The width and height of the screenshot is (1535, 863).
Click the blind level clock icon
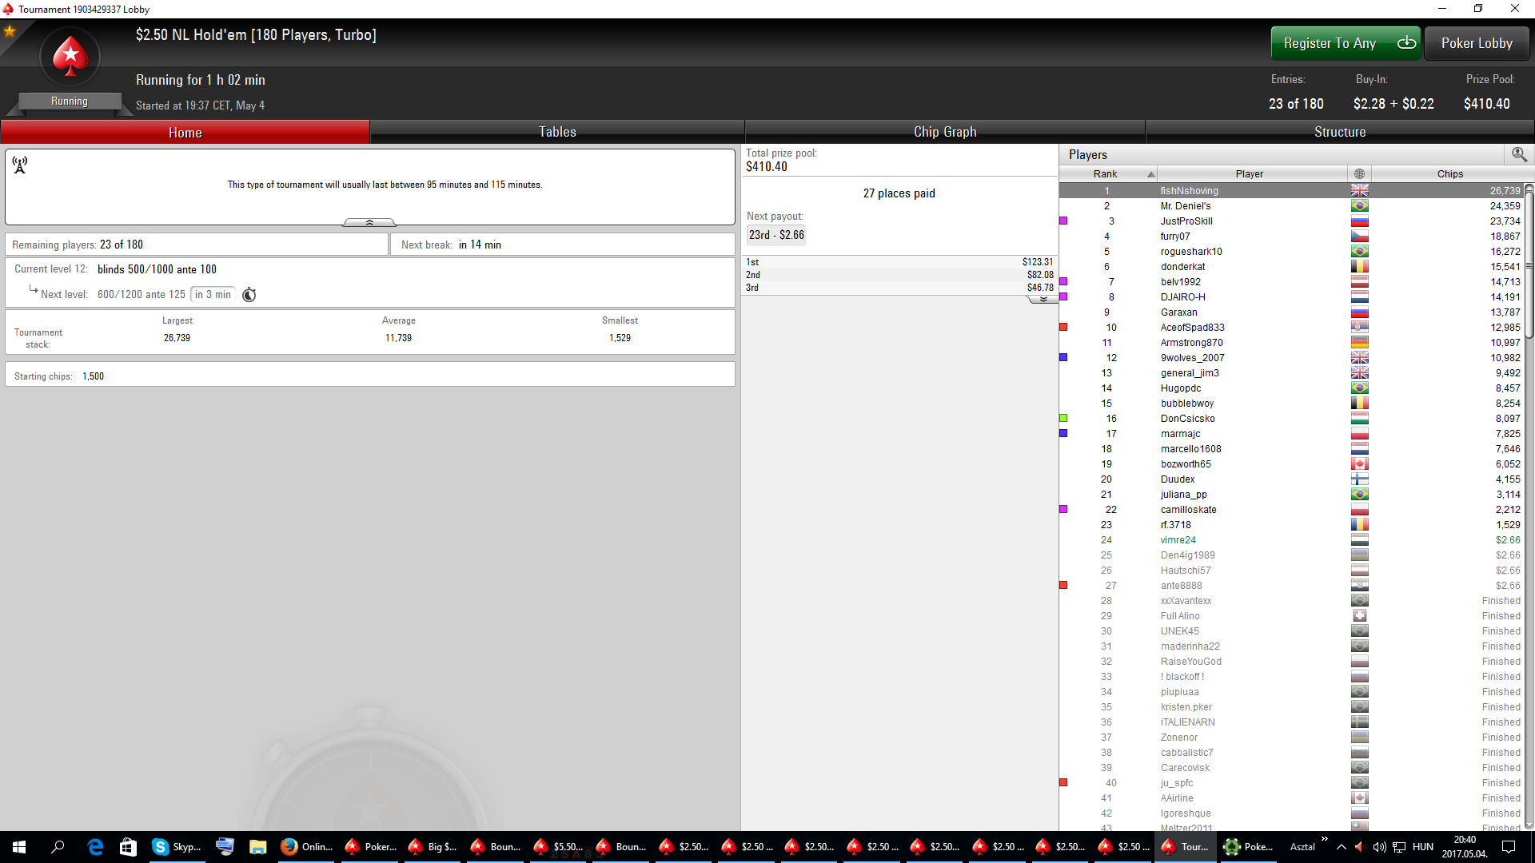249,295
